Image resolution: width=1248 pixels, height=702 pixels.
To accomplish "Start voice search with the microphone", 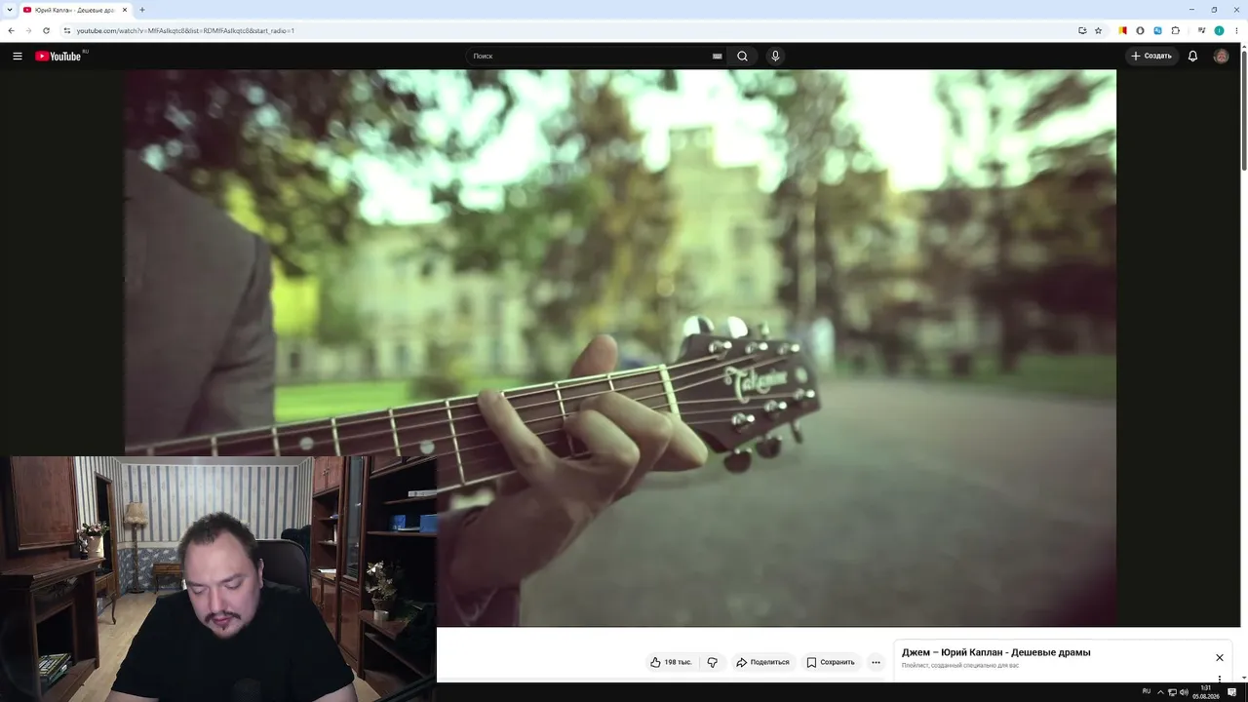I will (x=775, y=56).
